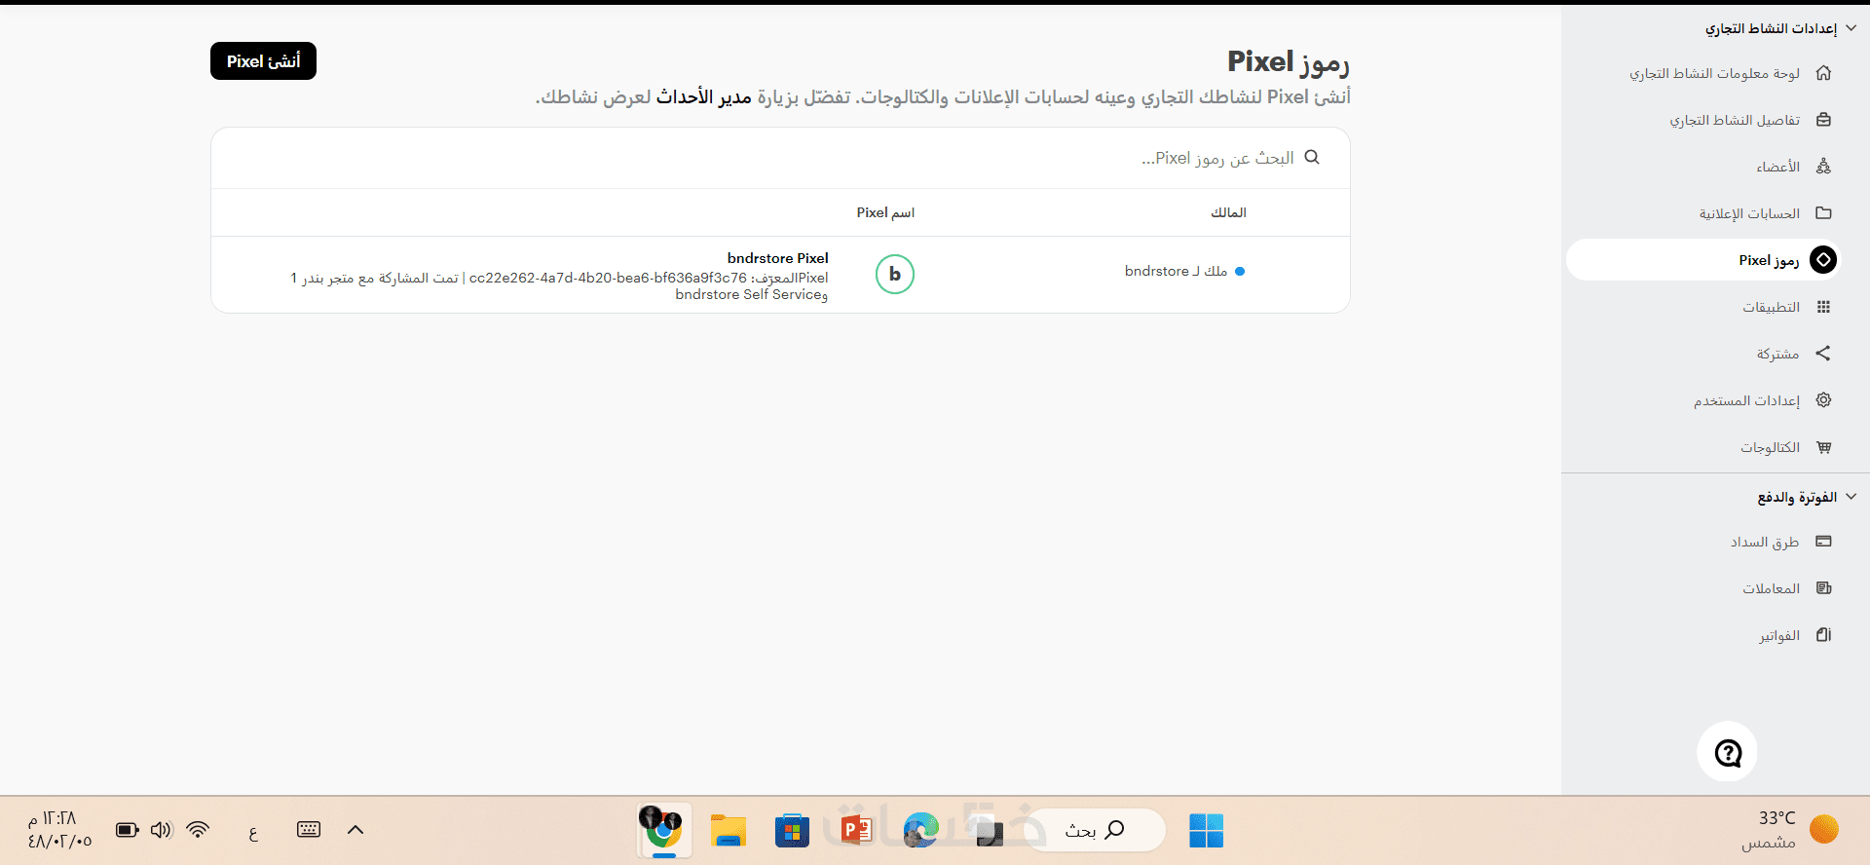
Task: Click the share icon beside مشتركة
Action: (1824, 354)
